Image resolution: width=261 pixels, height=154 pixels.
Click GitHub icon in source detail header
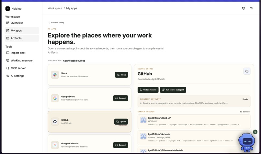pos(247,71)
